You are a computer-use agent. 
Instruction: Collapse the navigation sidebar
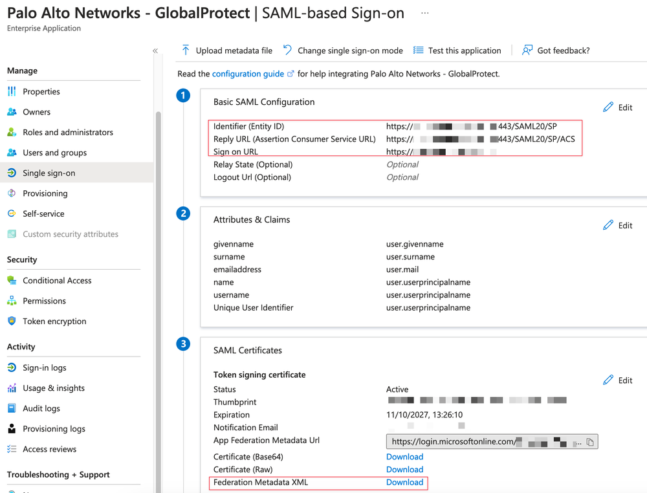pos(155,50)
